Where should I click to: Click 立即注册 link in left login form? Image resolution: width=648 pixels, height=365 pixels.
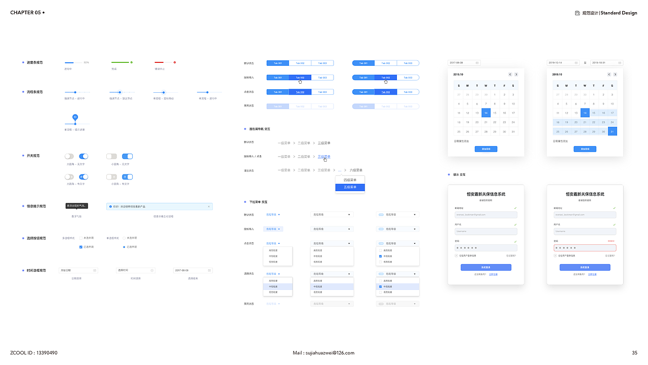tap(493, 274)
